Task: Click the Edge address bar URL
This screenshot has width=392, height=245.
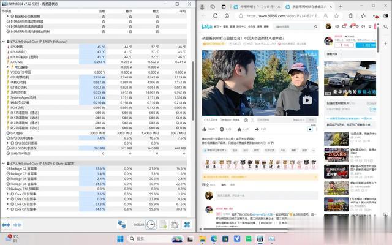Action: pos(283,16)
